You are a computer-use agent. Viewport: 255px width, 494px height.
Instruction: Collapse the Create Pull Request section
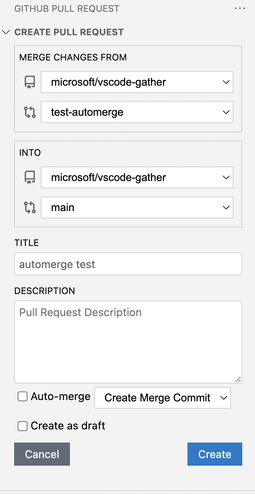pos(6,32)
